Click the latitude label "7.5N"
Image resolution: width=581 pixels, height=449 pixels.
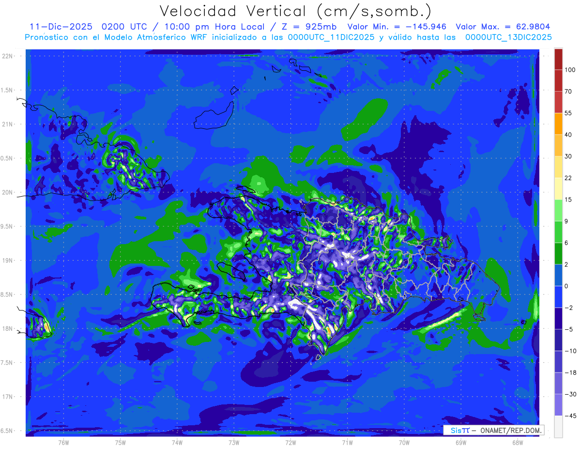[x=7, y=362]
